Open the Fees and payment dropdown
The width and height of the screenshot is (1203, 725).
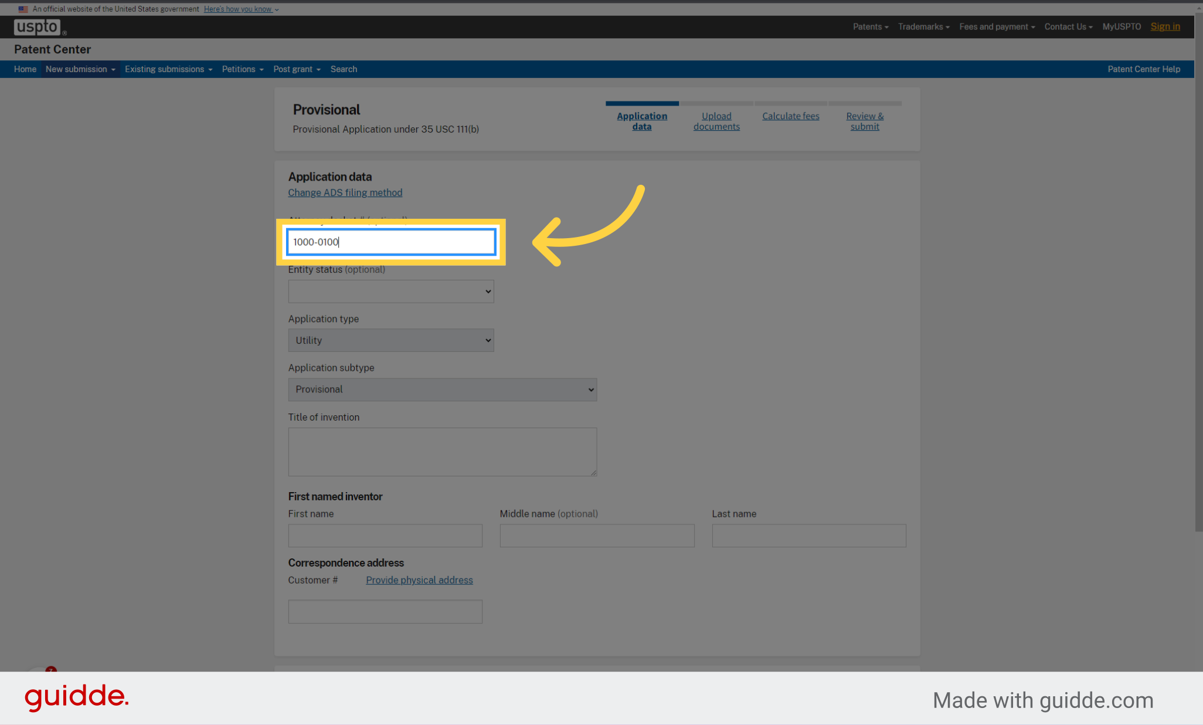pyautogui.click(x=996, y=26)
